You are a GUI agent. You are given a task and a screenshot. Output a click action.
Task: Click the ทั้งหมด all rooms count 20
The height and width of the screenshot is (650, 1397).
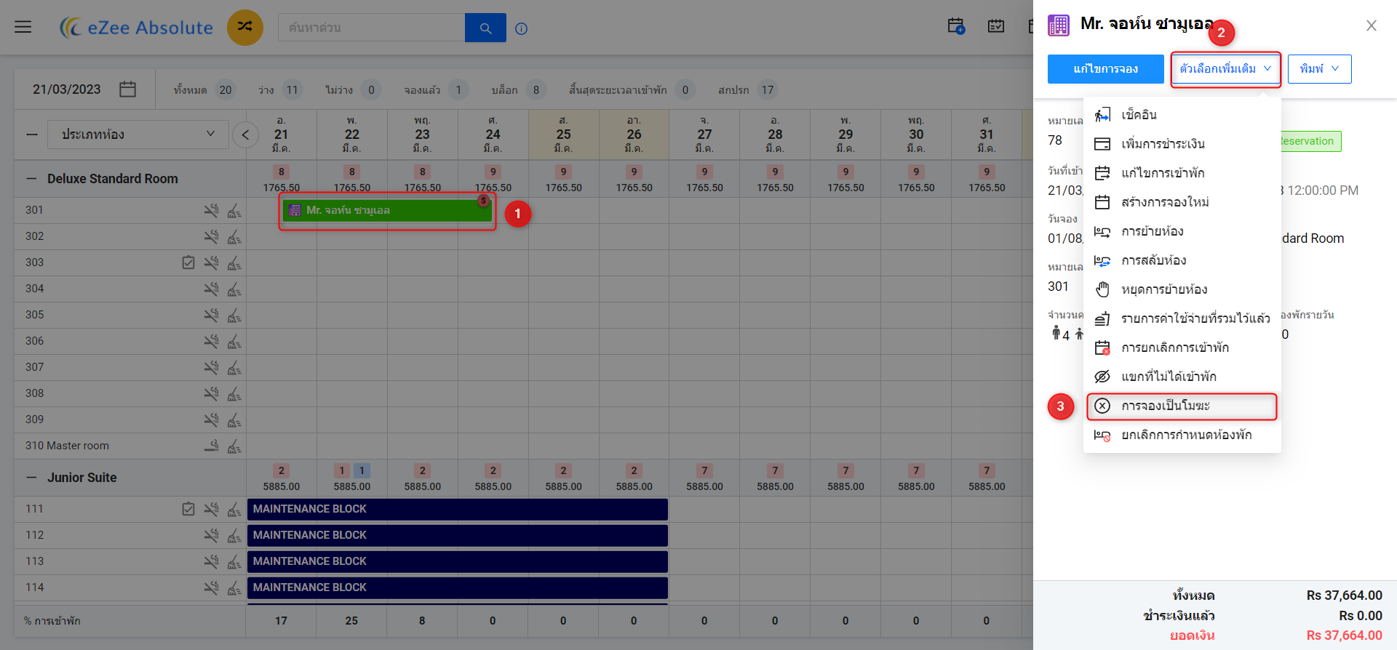[226, 90]
